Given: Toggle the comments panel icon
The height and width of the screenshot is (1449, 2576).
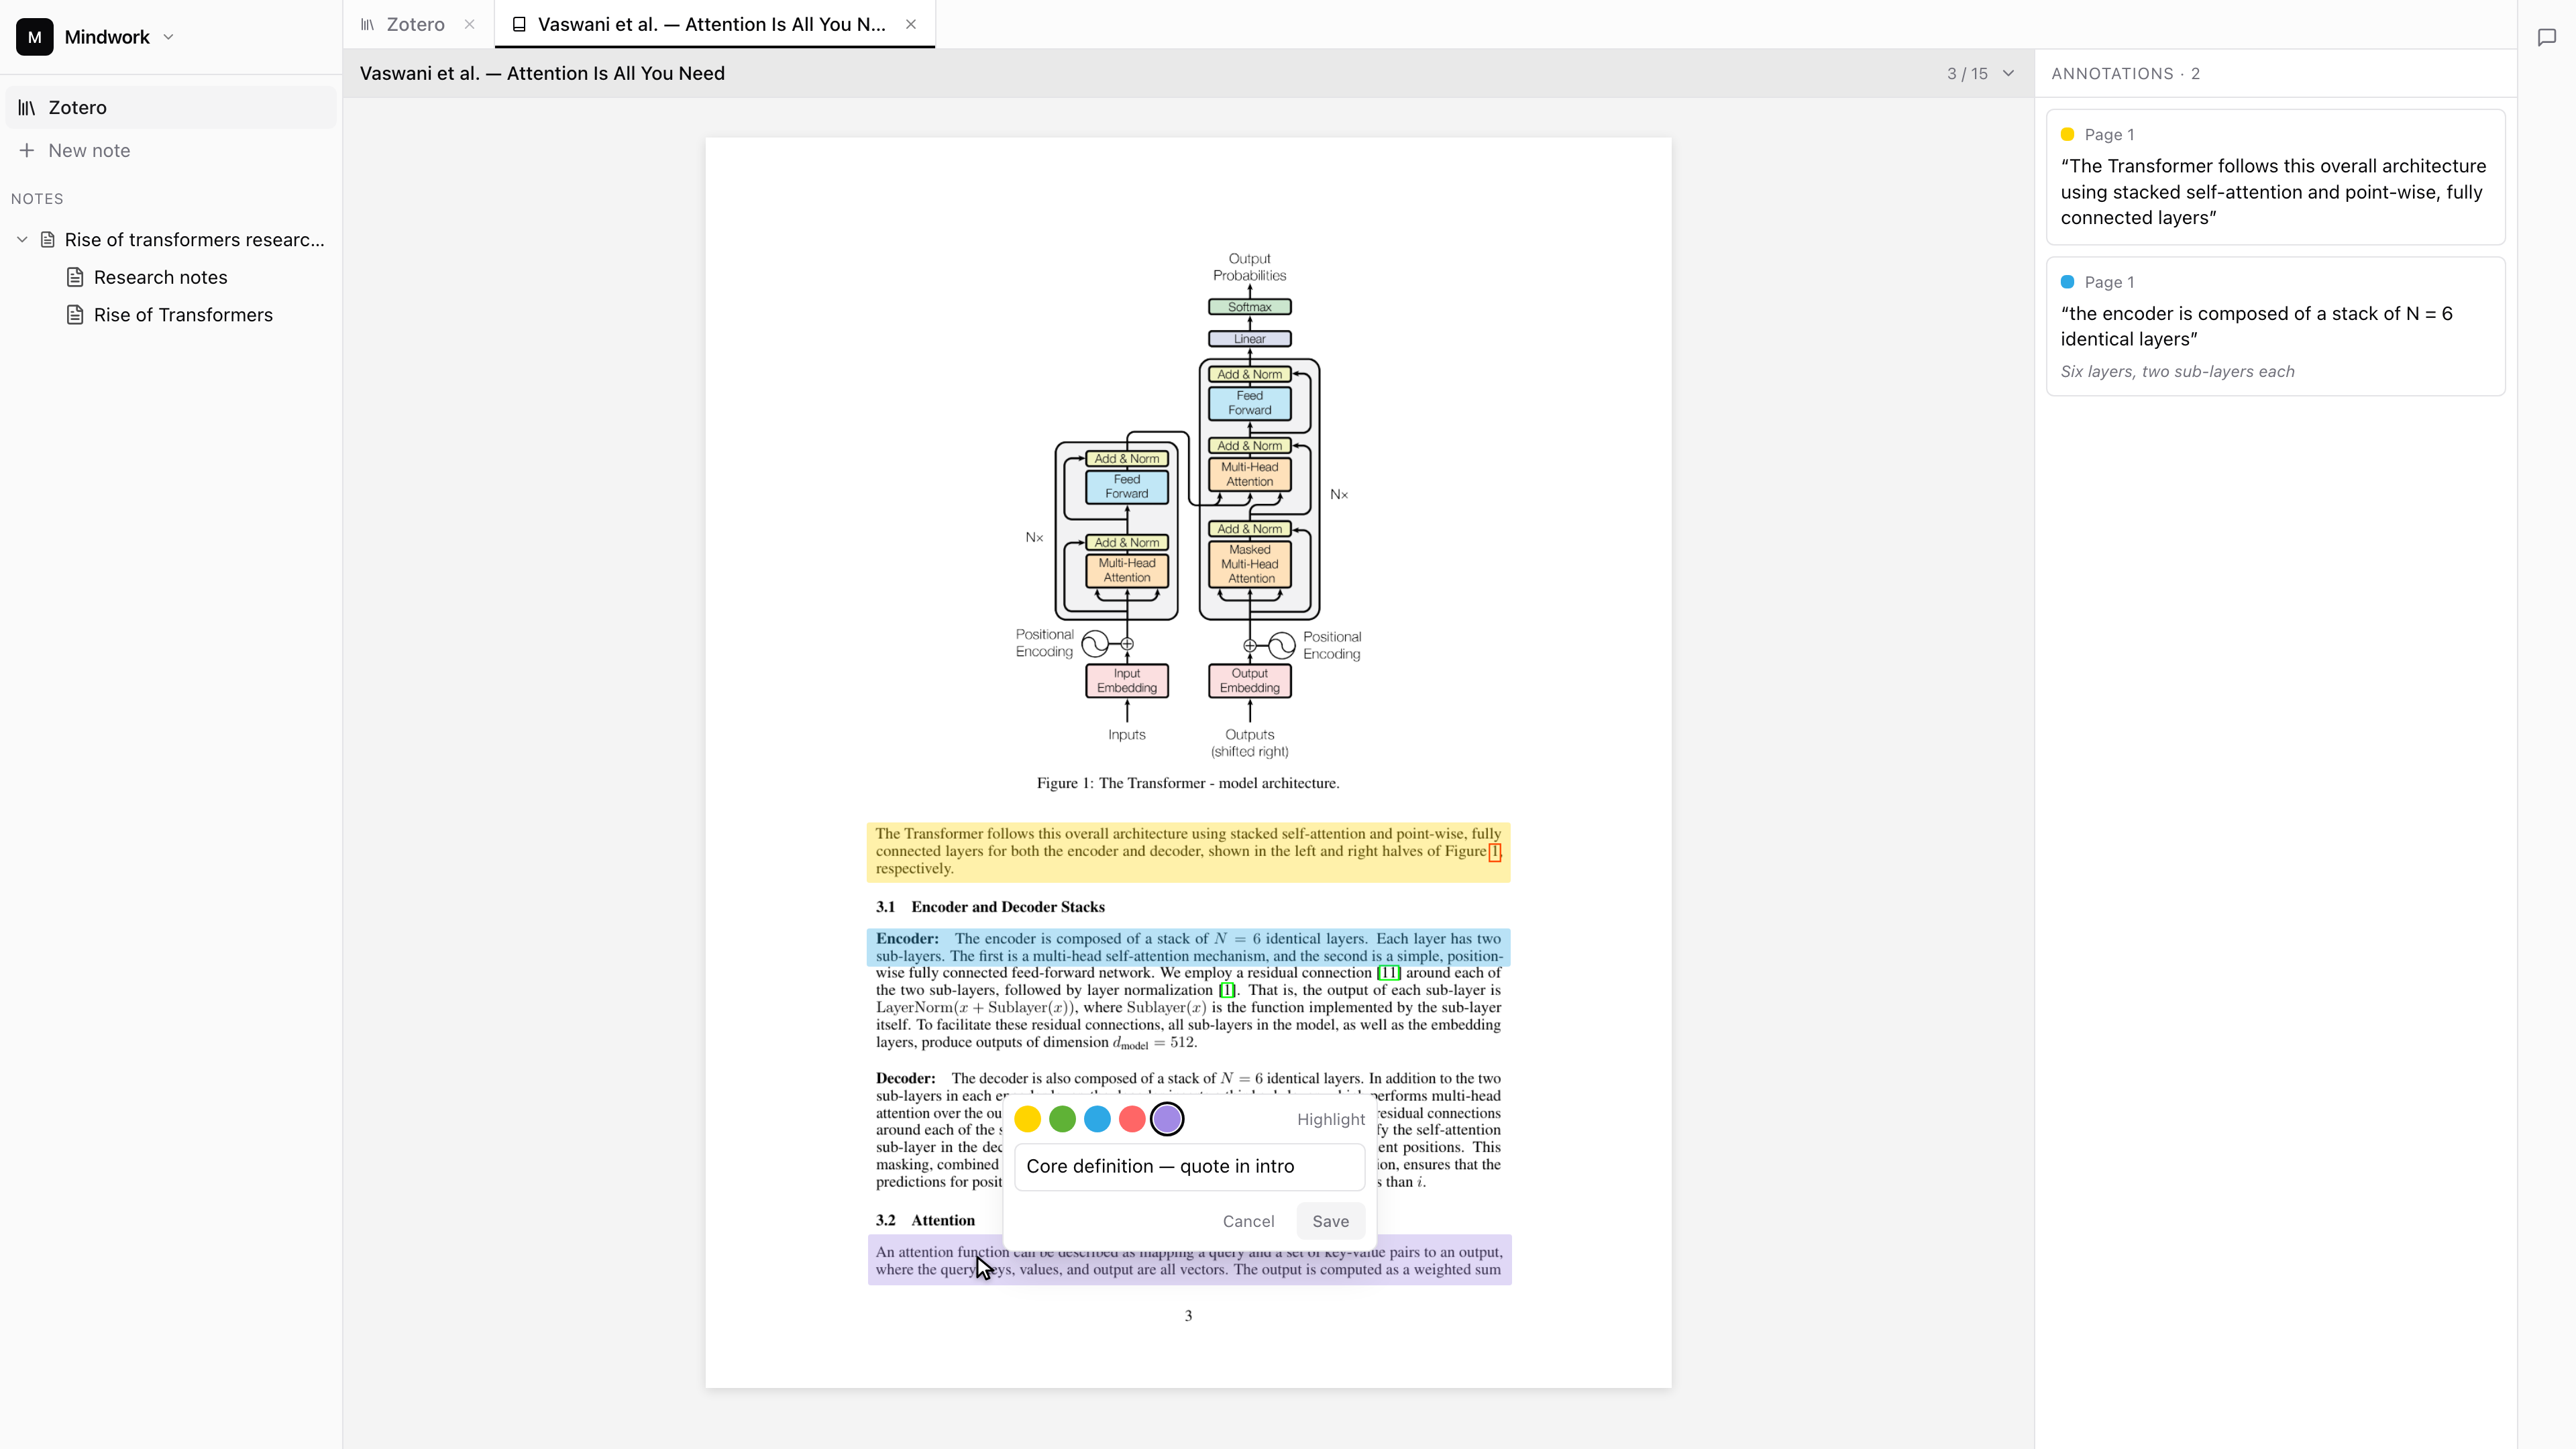Looking at the screenshot, I should (2547, 37).
